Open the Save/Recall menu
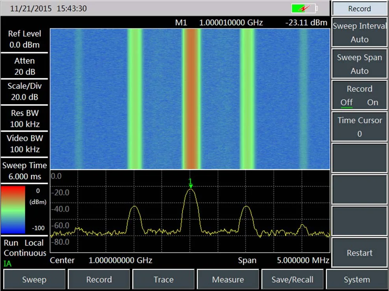Viewport: 389px width, 291px height. 292,280
